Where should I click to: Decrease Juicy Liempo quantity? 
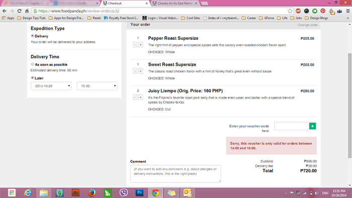135,97
